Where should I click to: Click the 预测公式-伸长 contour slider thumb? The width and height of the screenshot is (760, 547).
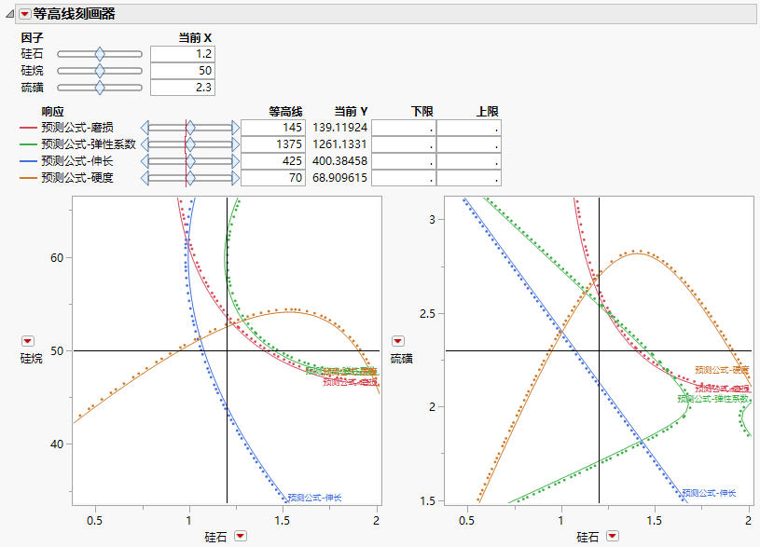click(190, 161)
